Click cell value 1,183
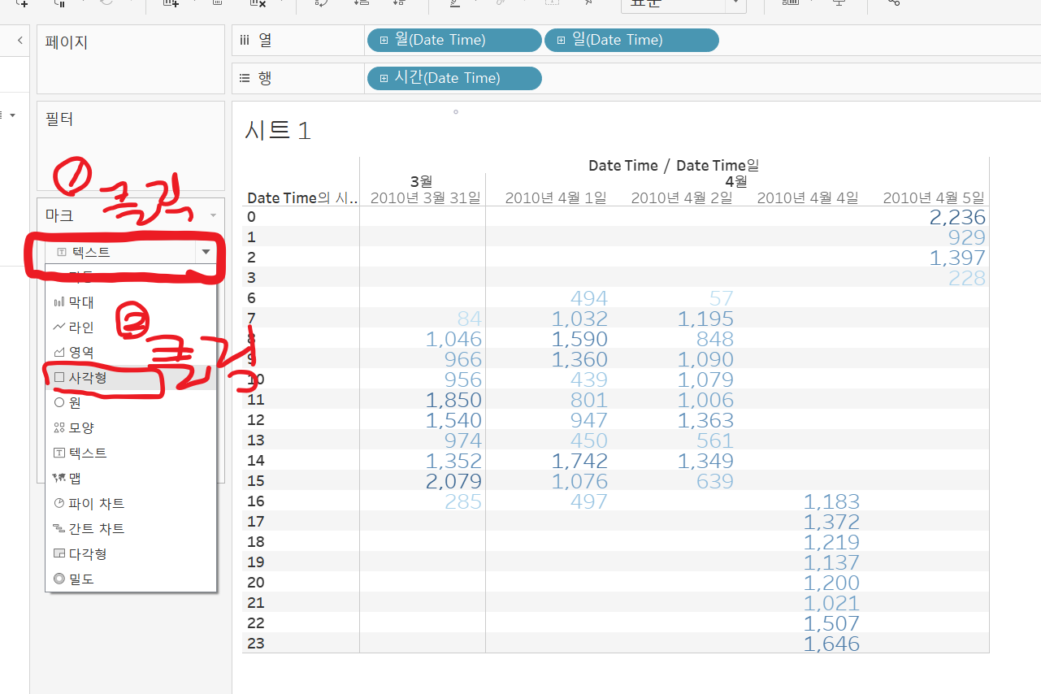Screen dimensions: 1041x694 (x=831, y=501)
